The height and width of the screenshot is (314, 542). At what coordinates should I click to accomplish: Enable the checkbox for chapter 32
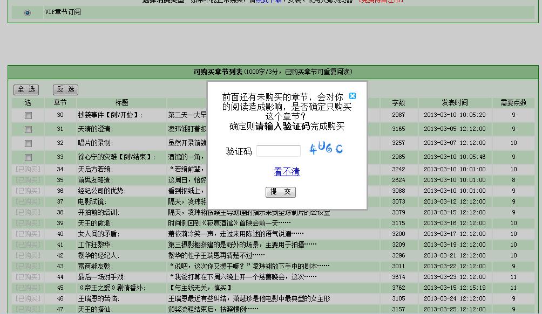pyautogui.click(x=28, y=143)
